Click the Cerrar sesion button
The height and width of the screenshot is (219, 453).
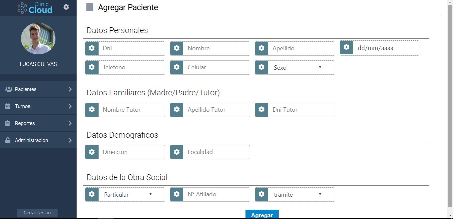[x=37, y=213]
